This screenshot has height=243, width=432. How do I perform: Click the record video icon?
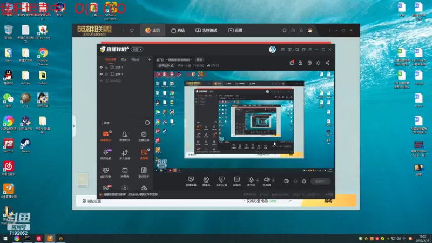pyautogui.click(x=287, y=181)
